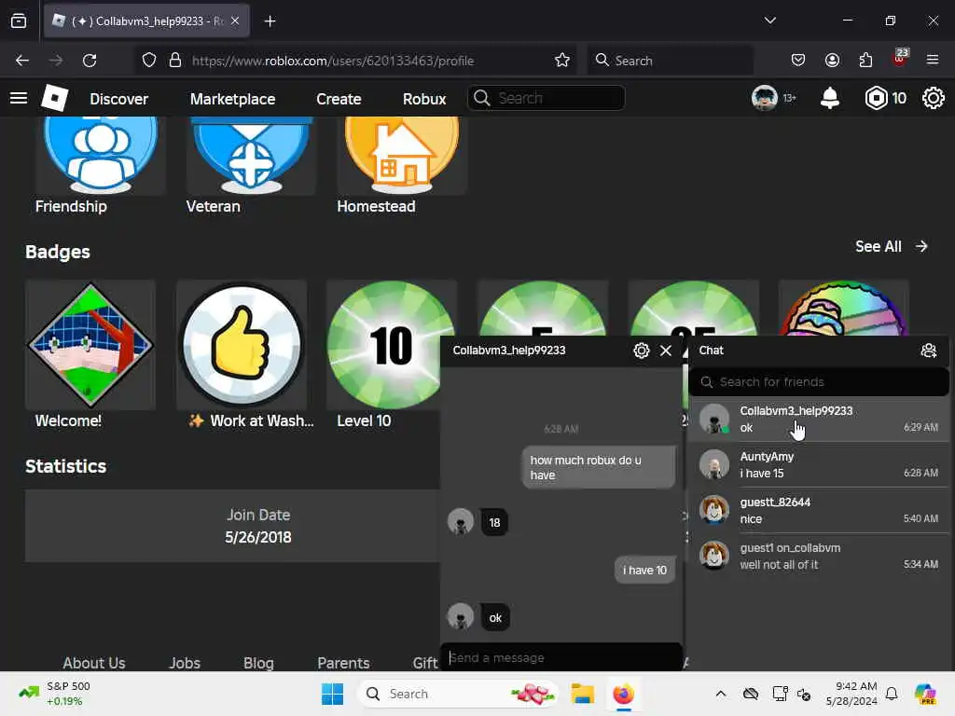Open your avatar profile in navbar
Screen dimensions: 955x716
coord(765,98)
